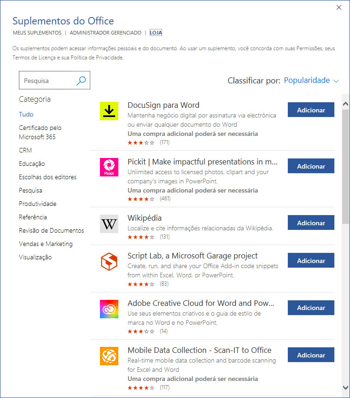Select the Educação category

click(x=32, y=164)
